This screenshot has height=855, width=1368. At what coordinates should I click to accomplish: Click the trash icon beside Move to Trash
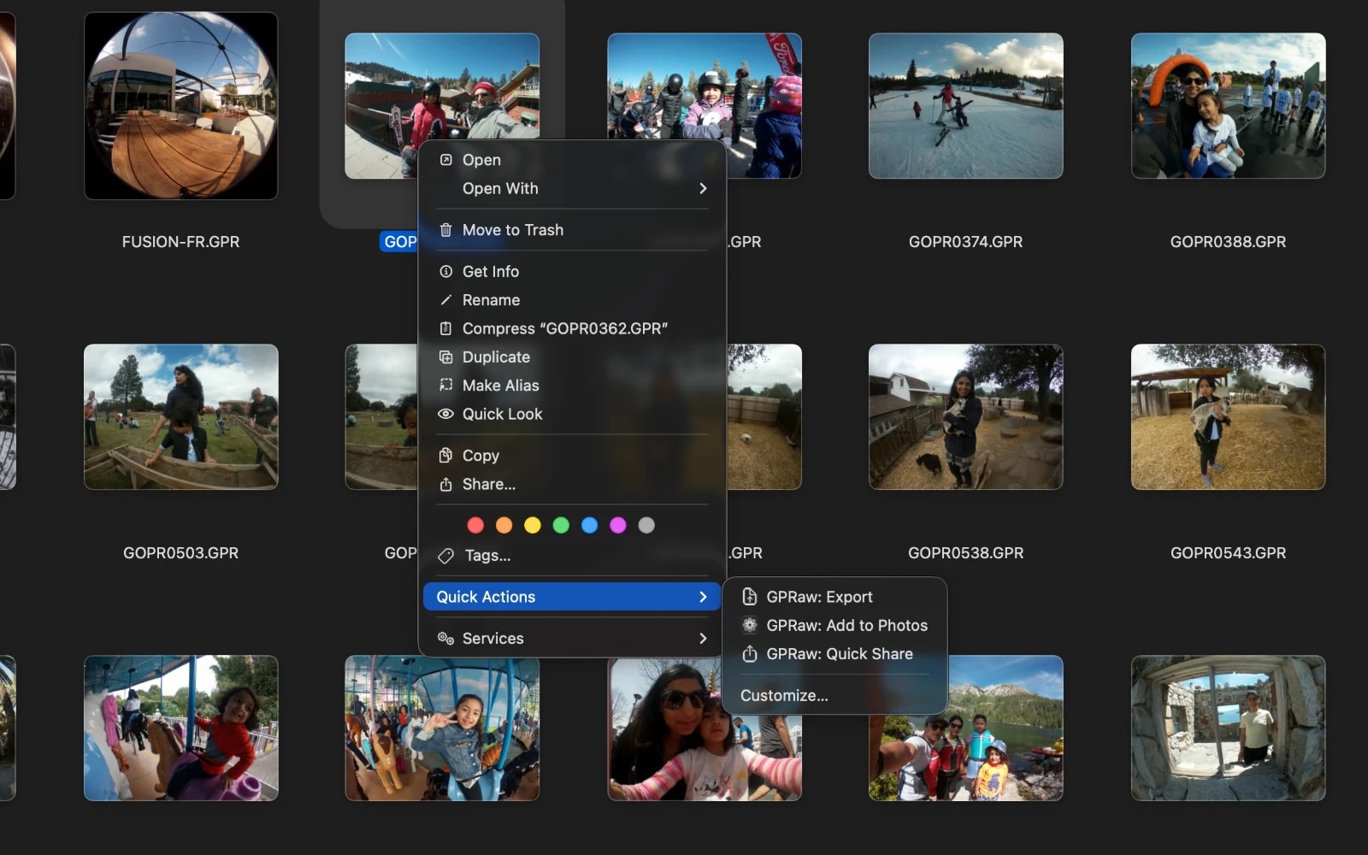click(x=445, y=230)
